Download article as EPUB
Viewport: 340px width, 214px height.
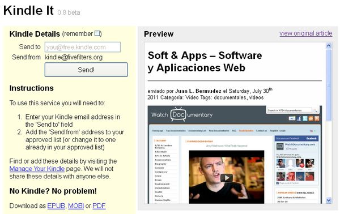[56, 206]
